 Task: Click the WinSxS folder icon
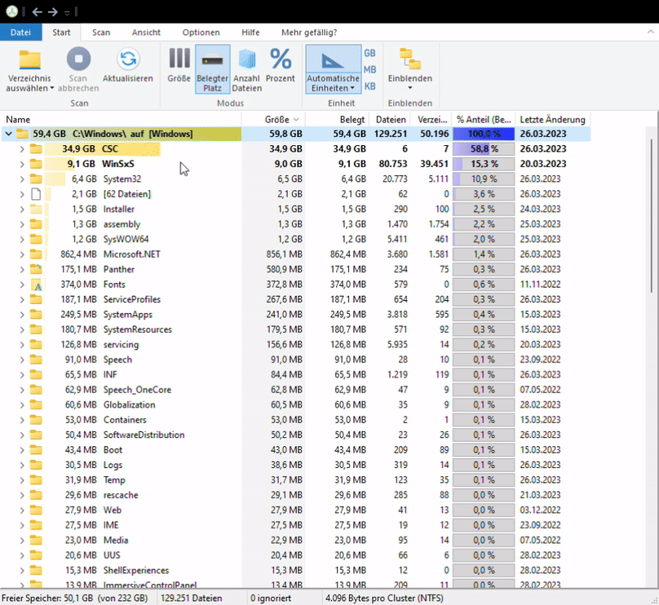pos(36,164)
